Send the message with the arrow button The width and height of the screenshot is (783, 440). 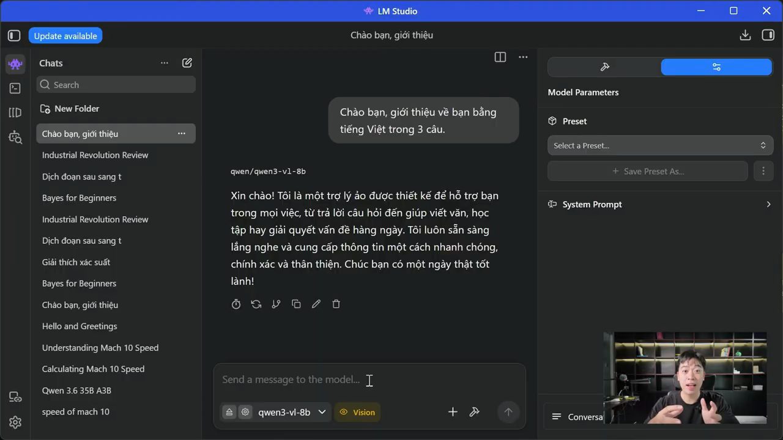(508, 412)
